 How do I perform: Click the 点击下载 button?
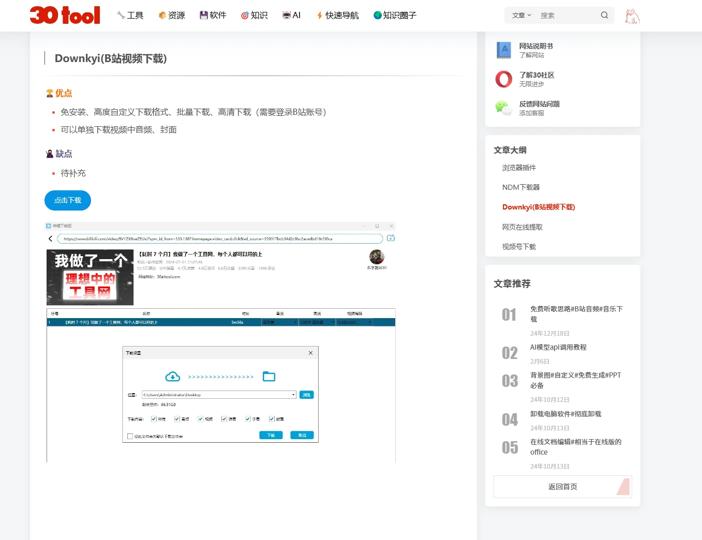[68, 201]
